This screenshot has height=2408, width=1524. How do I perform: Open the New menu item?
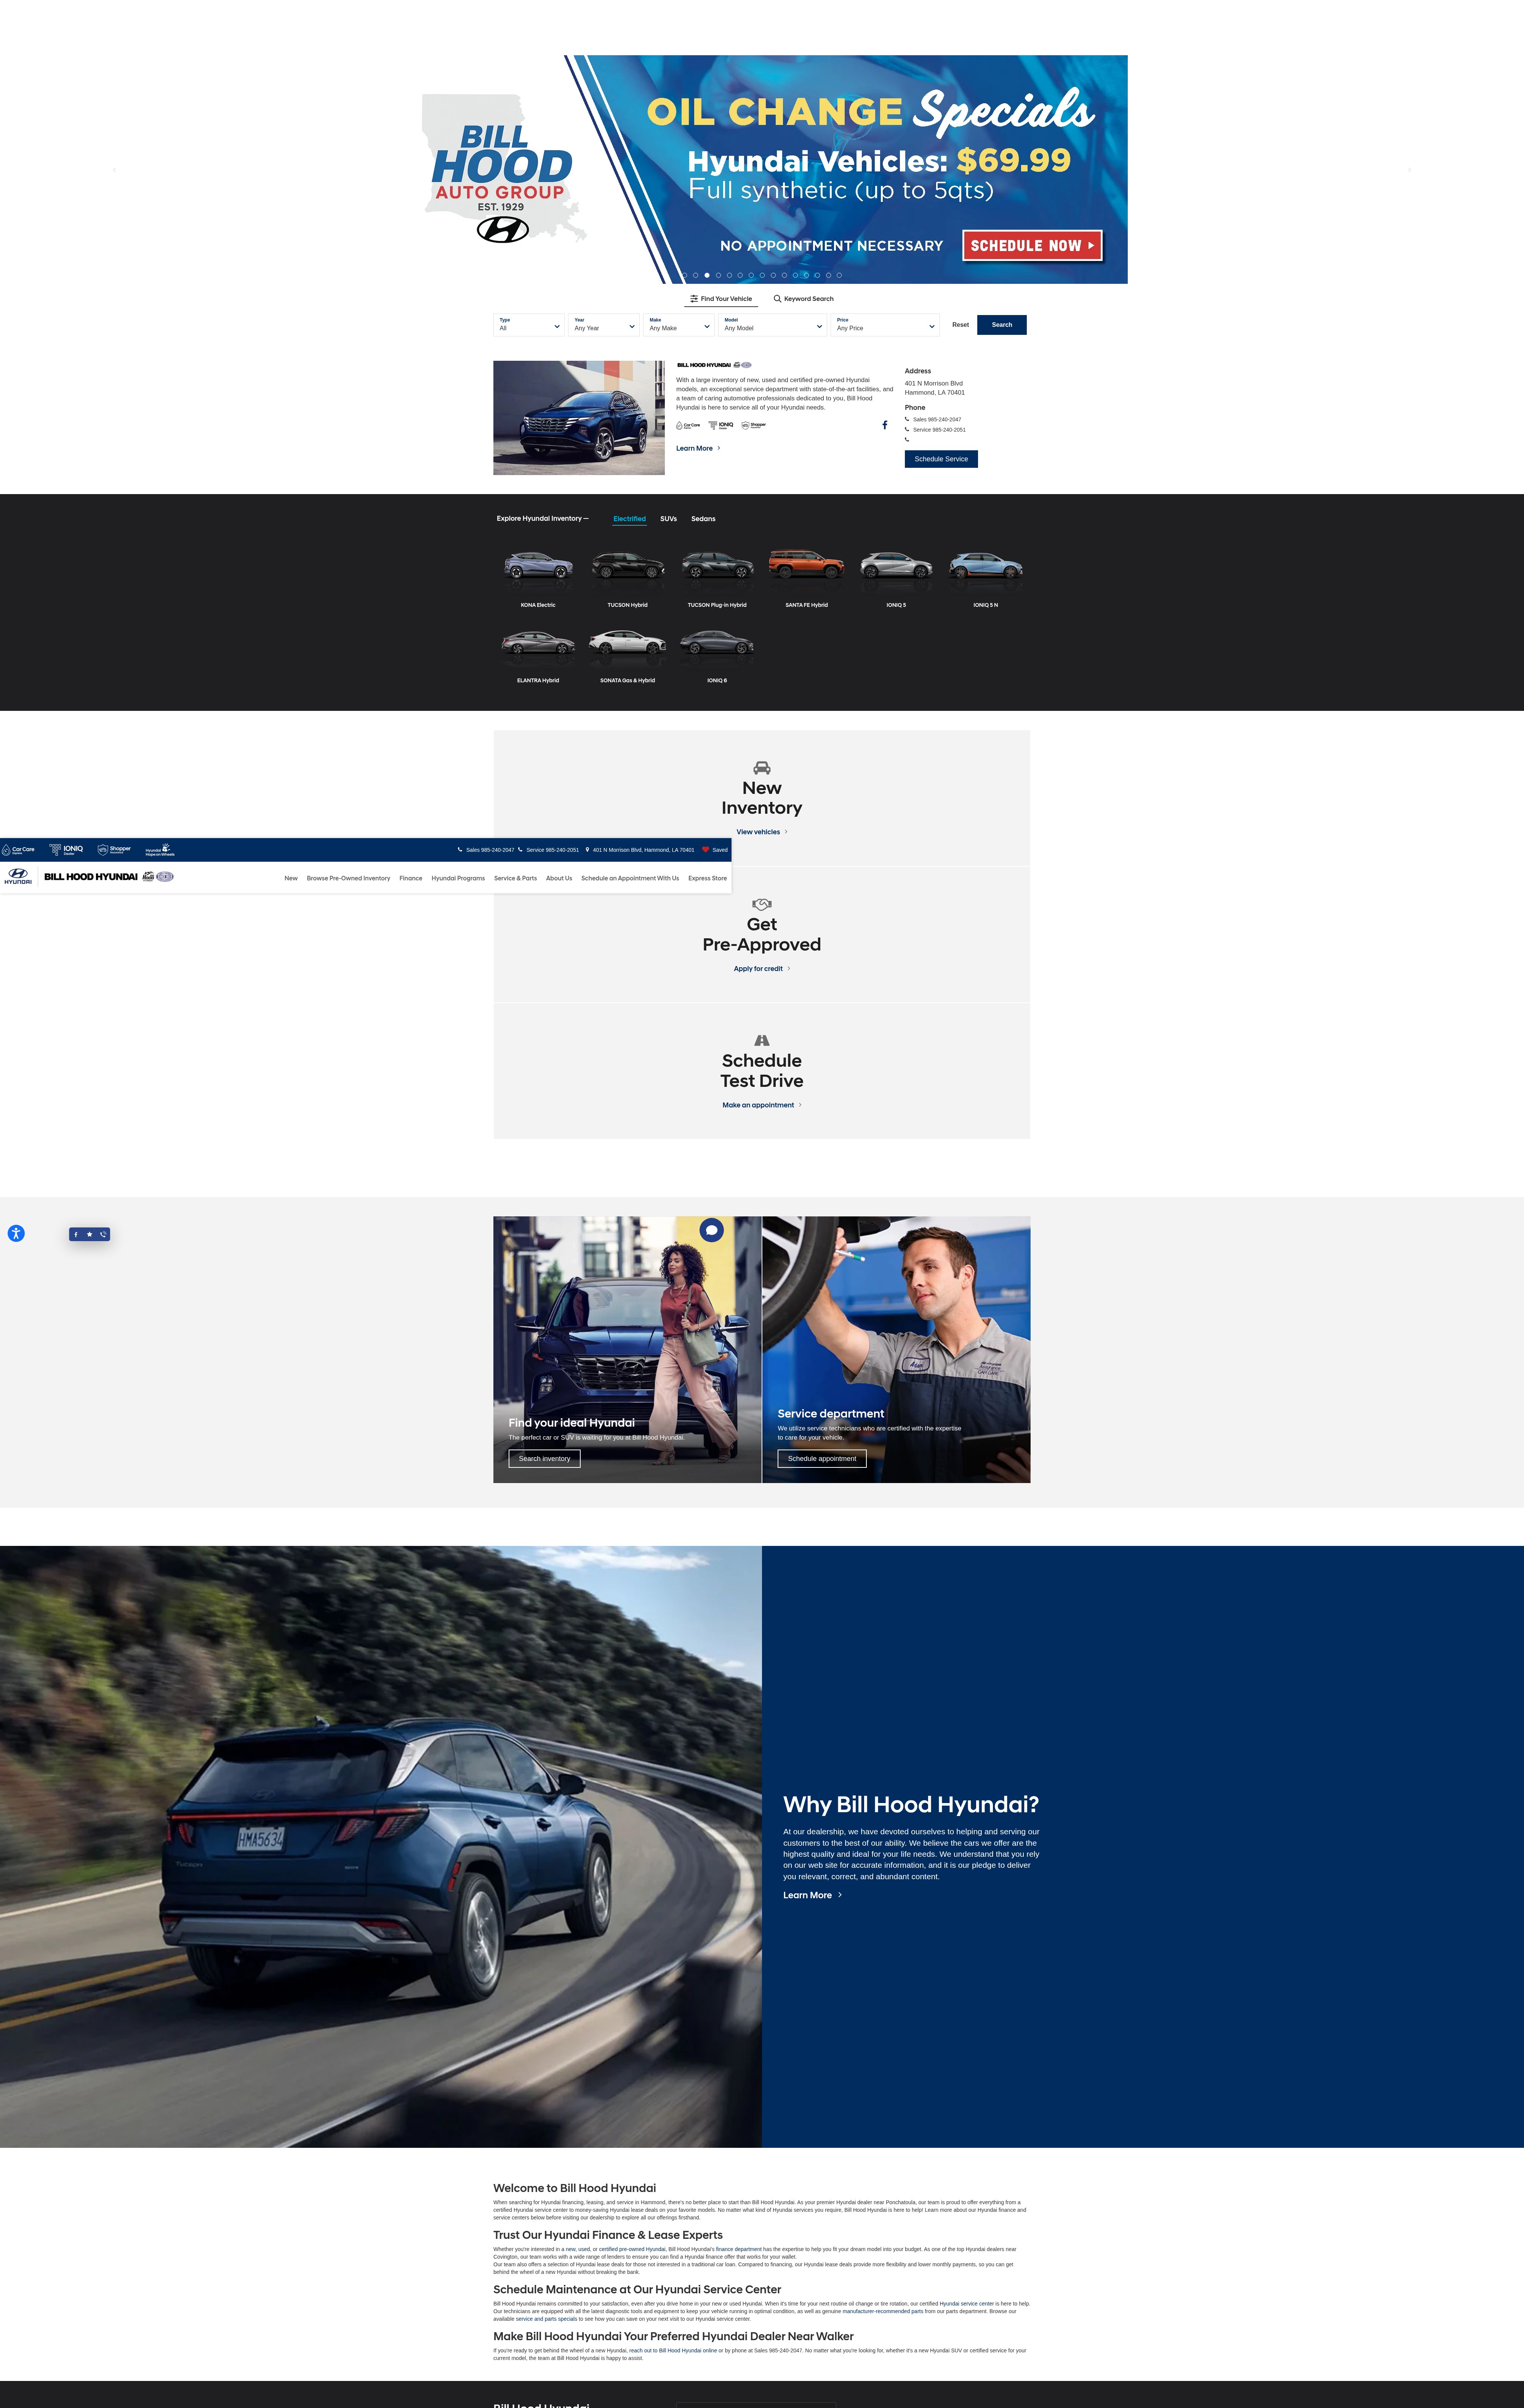pyautogui.click(x=291, y=878)
